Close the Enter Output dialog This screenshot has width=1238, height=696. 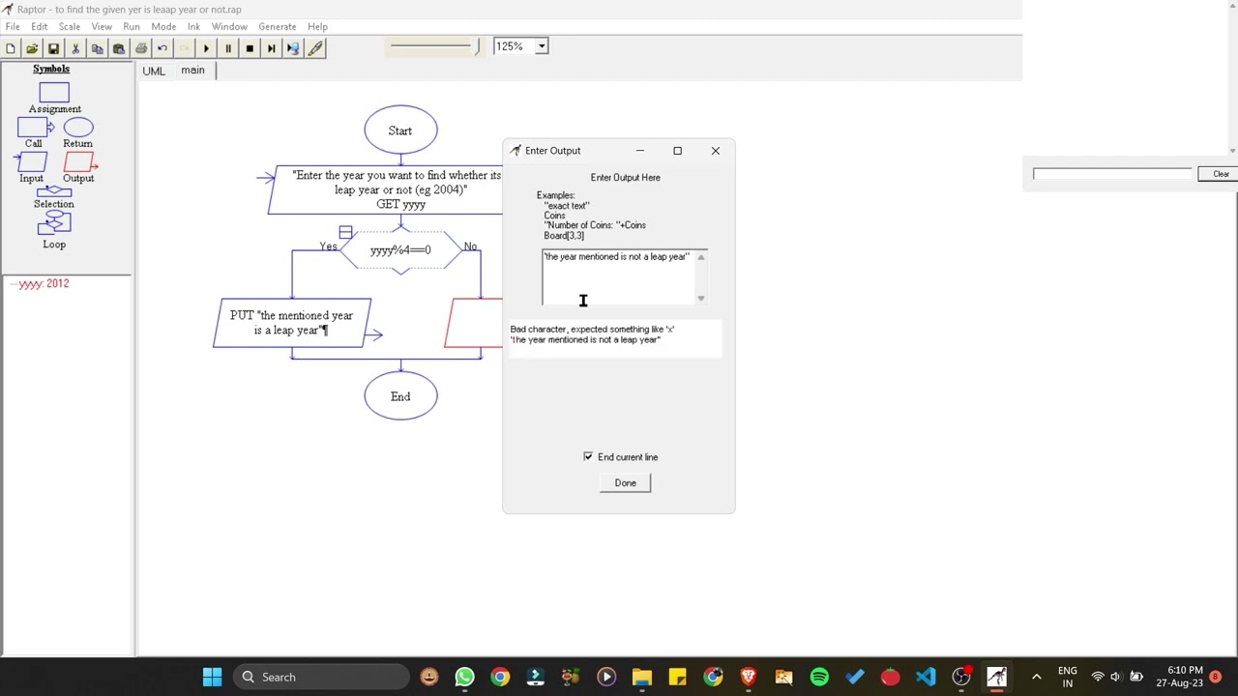point(716,151)
